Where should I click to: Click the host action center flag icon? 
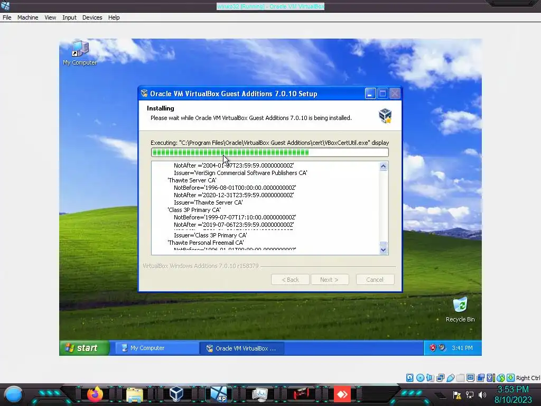click(x=457, y=395)
